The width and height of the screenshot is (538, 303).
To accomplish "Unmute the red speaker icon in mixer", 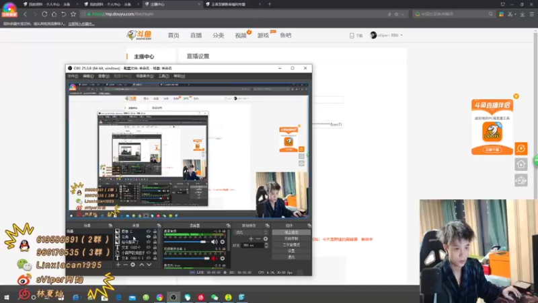I will coord(214,259).
